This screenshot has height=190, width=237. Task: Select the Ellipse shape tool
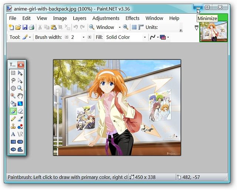[13, 150]
